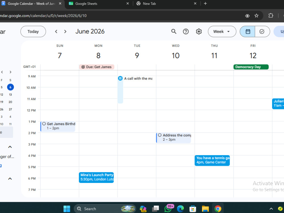Click the GMT+01 timezone label
The height and width of the screenshot is (213, 284).
point(29,67)
